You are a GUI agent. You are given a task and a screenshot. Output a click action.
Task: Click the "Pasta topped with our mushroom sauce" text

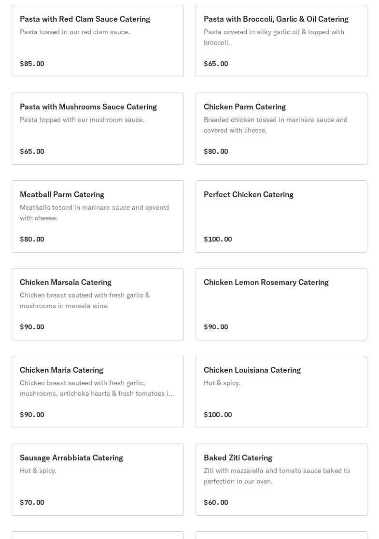click(x=82, y=120)
